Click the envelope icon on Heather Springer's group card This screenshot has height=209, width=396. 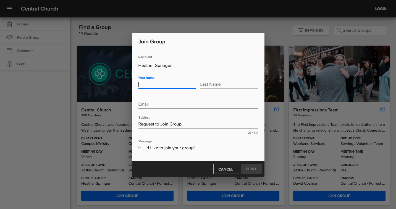pyautogui.click(x=277, y=109)
